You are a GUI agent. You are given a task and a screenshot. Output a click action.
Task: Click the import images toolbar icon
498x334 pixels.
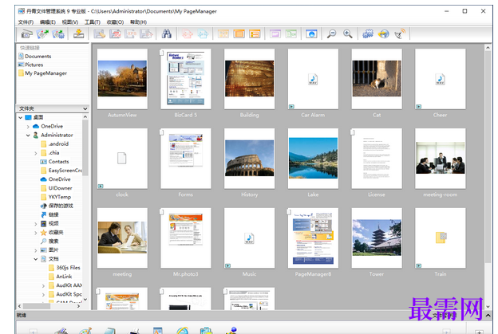(42, 33)
